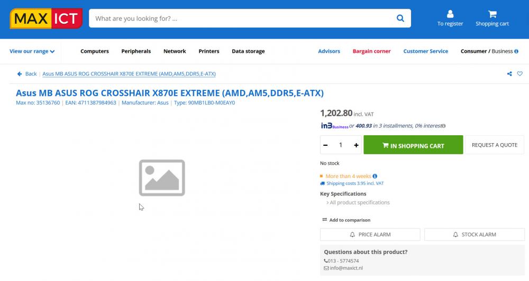Image resolution: width=529 pixels, height=281 pixels.
Task: Click the share icon
Action: click(509, 74)
